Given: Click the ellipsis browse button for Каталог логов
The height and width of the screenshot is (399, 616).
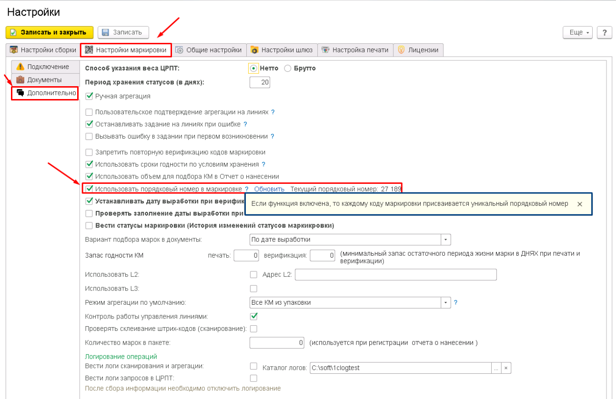Looking at the screenshot, I should (496, 368).
